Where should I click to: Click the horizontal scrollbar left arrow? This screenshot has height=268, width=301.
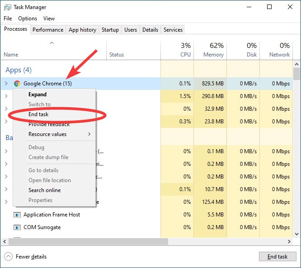pyautogui.click(x=5, y=241)
